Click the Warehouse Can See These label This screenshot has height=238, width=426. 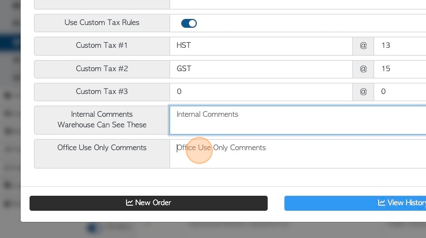pyautogui.click(x=102, y=125)
